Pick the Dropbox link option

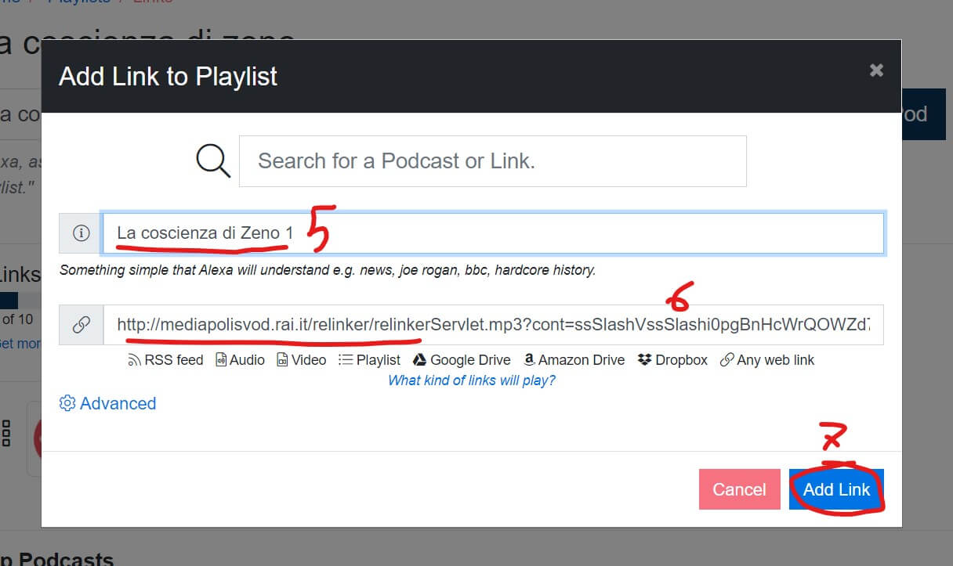(672, 360)
